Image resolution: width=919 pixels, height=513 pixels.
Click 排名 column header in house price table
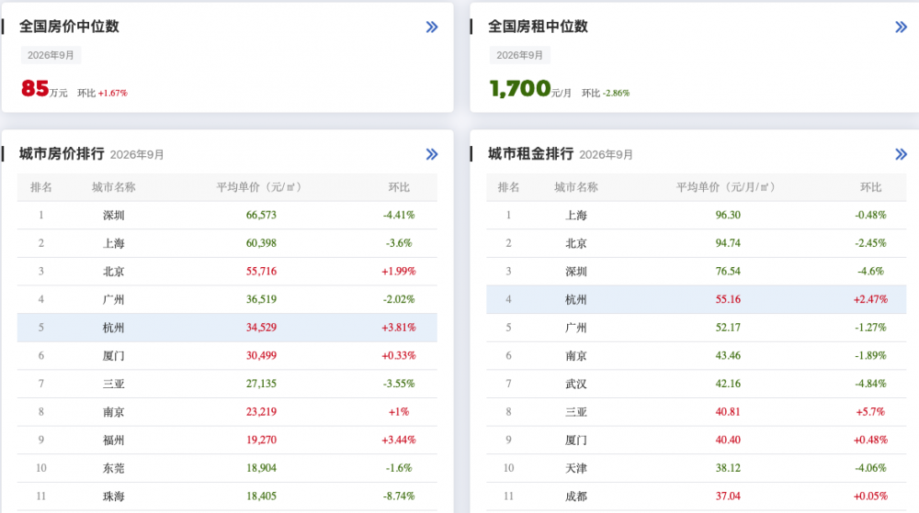pyautogui.click(x=41, y=187)
